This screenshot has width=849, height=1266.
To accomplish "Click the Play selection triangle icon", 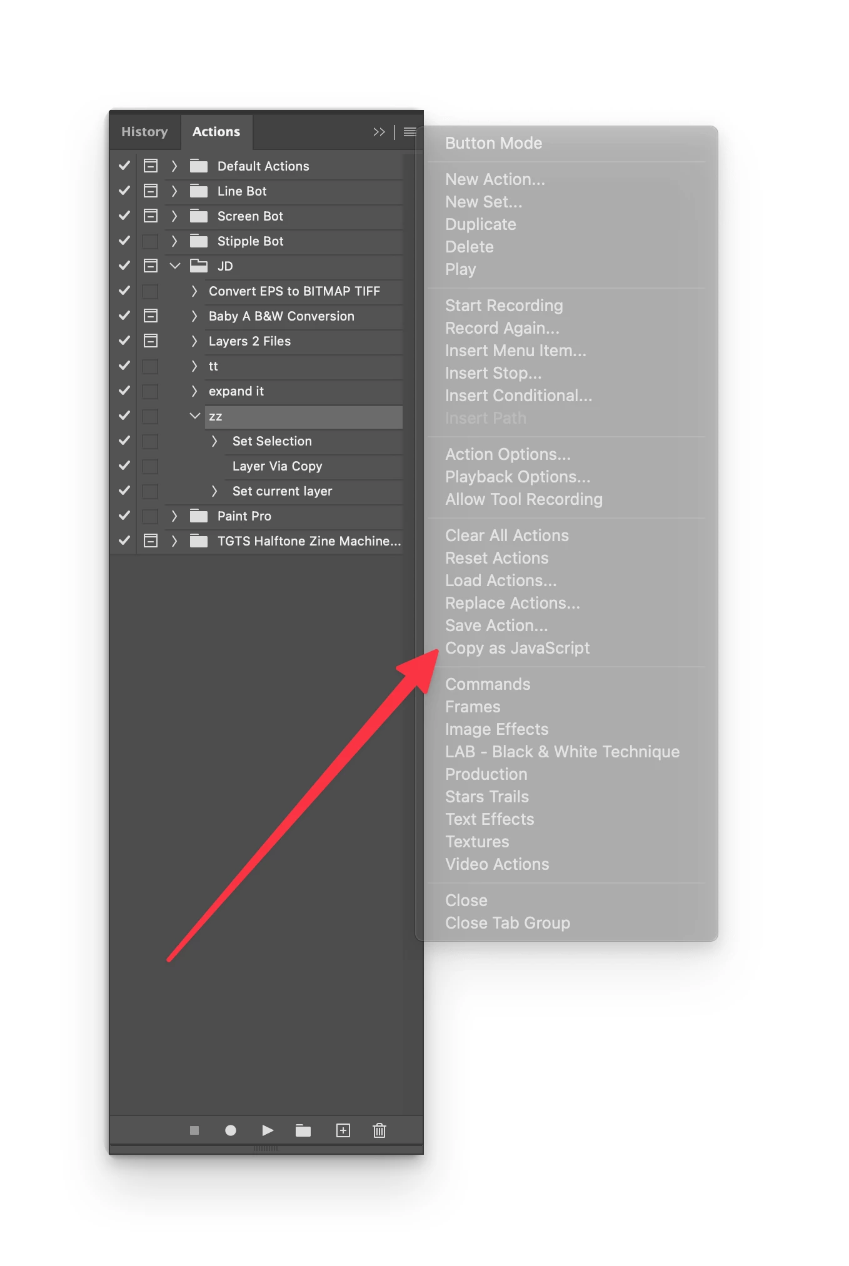I will 268,1130.
